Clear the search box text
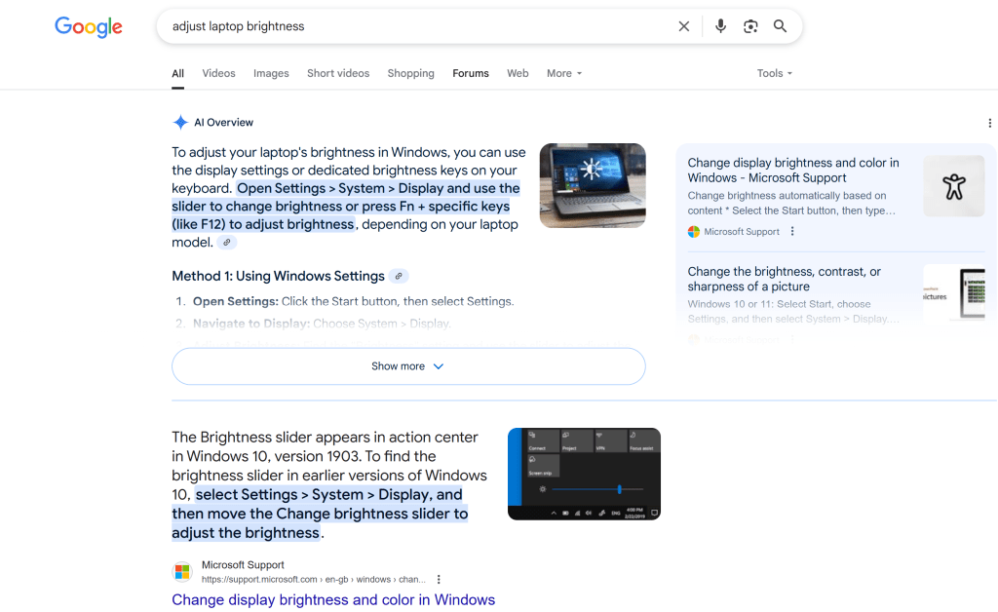998x612 pixels. point(683,26)
